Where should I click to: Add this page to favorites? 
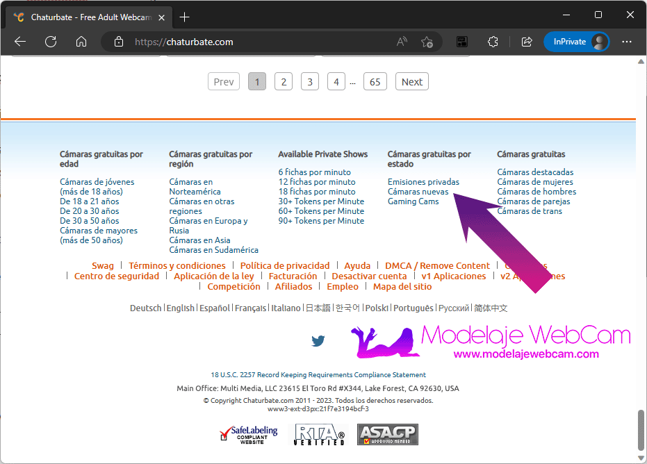pyautogui.click(x=427, y=42)
